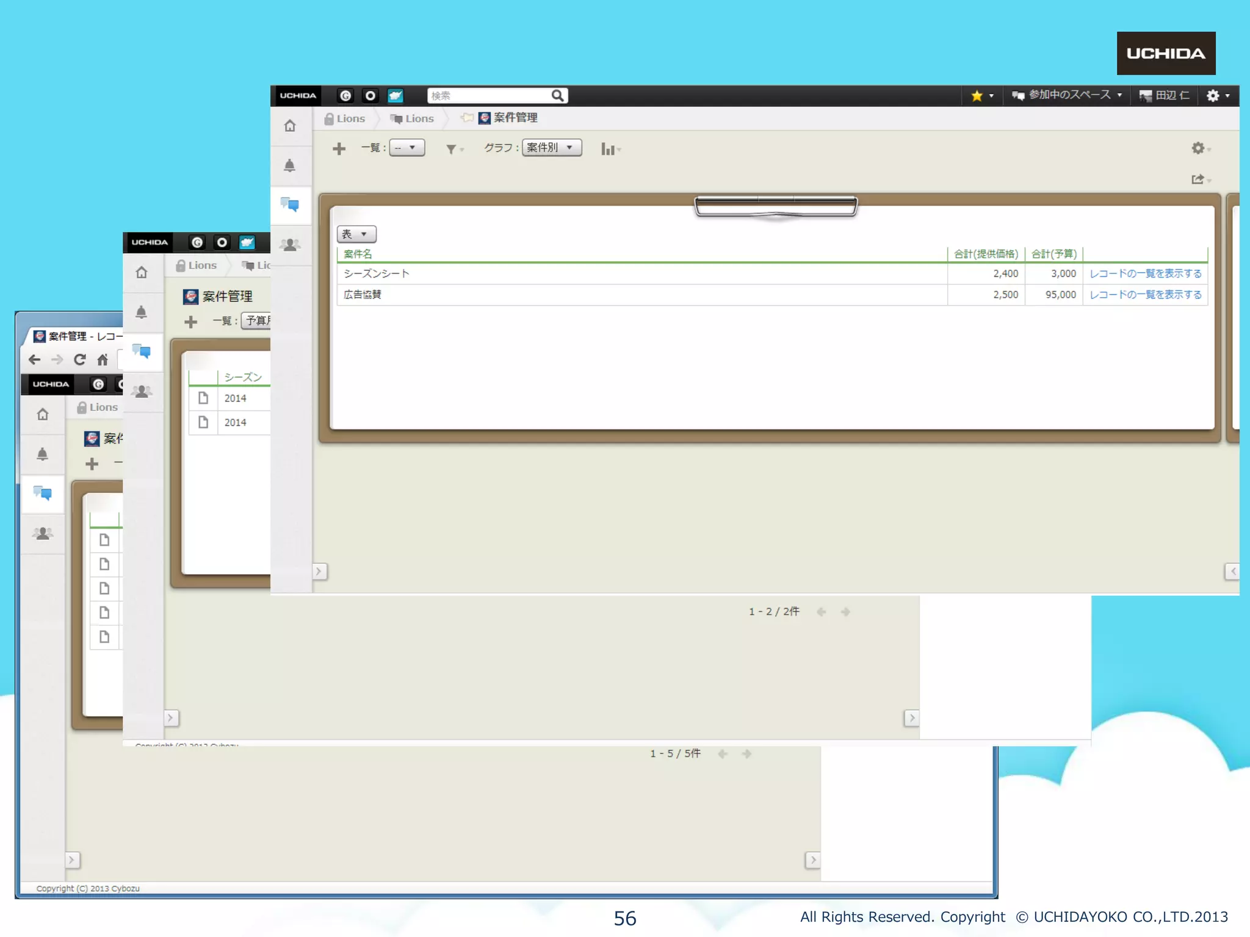Click the magnifier search icon
Image resolution: width=1250 pixels, height=937 pixels.
(557, 96)
